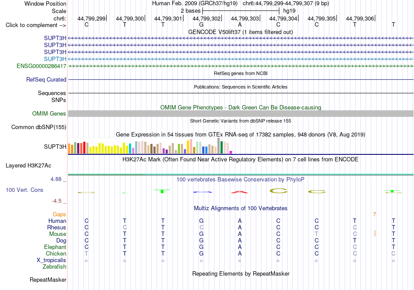414x290 pixels.
Task: Click the Scale track label
Action: coord(59,11)
